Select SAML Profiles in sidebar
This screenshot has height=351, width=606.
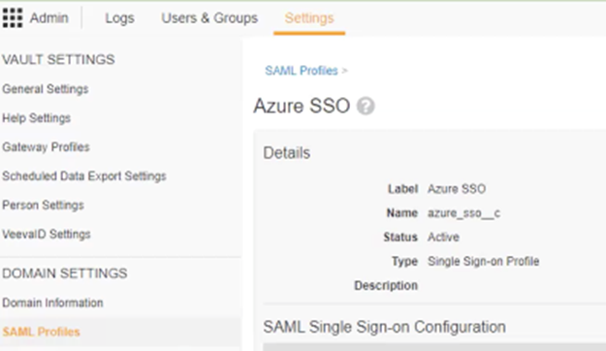[x=42, y=332]
